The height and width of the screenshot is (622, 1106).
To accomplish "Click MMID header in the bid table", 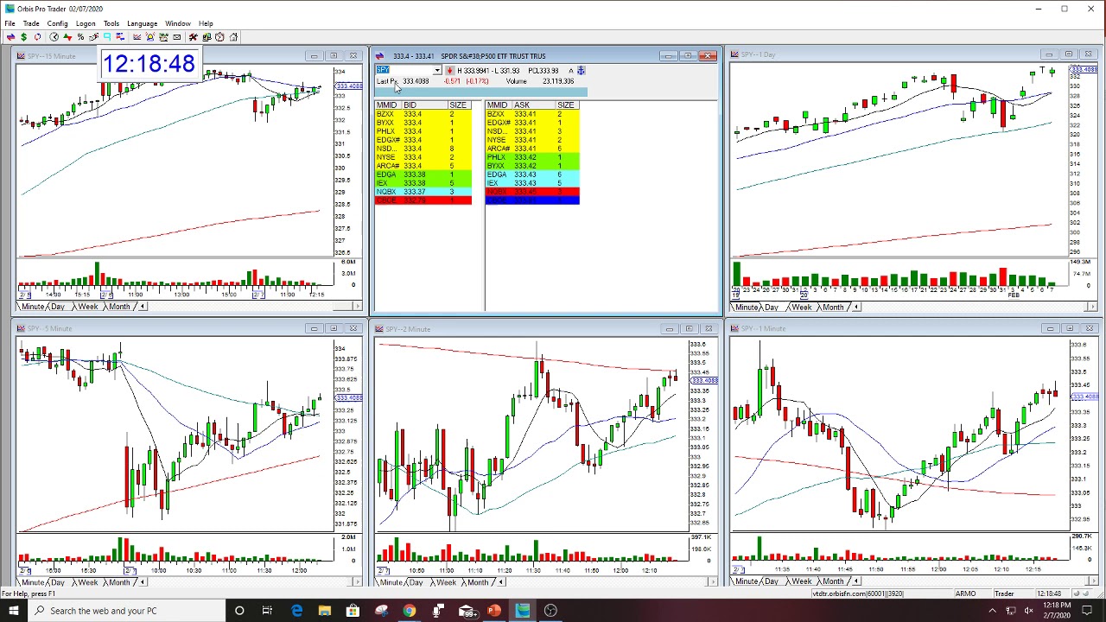I will (x=386, y=105).
